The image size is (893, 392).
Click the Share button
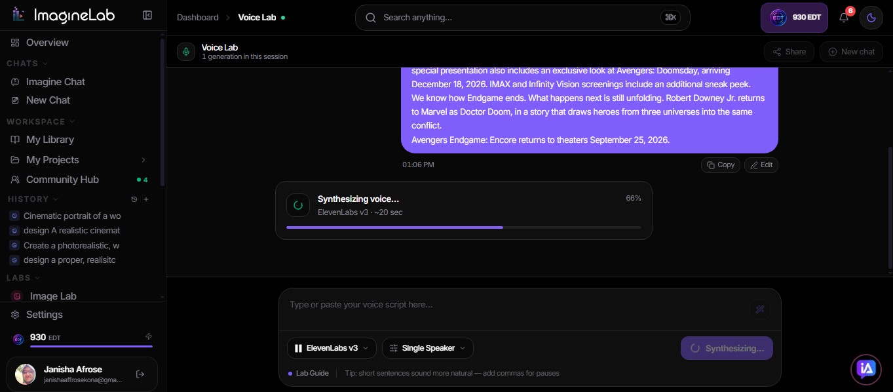[789, 52]
